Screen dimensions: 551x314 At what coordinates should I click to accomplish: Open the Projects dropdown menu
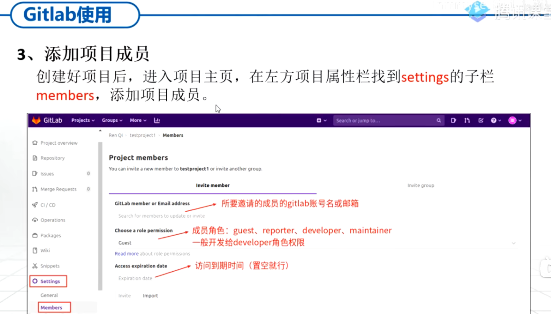(x=83, y=120)
